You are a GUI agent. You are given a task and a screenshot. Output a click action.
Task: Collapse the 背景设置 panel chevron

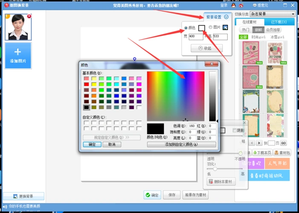coord(226,17)
